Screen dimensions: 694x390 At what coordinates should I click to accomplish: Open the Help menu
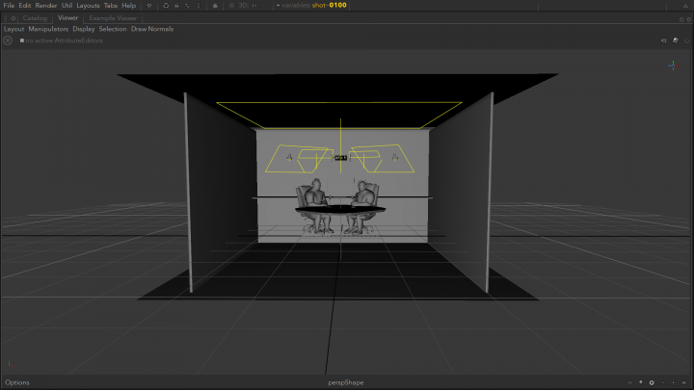pos(129,6)
